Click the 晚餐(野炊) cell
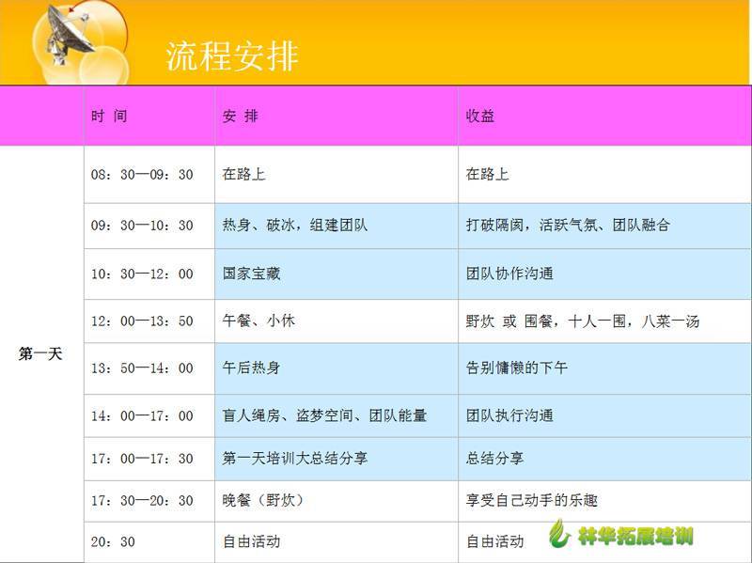This screenshot has width=752, height=563. (x=337, y=501)
